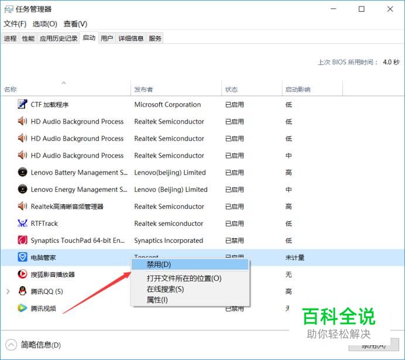Switch to the 用户 tab
This screenshot has height=360, width=405.
(107, 39)
